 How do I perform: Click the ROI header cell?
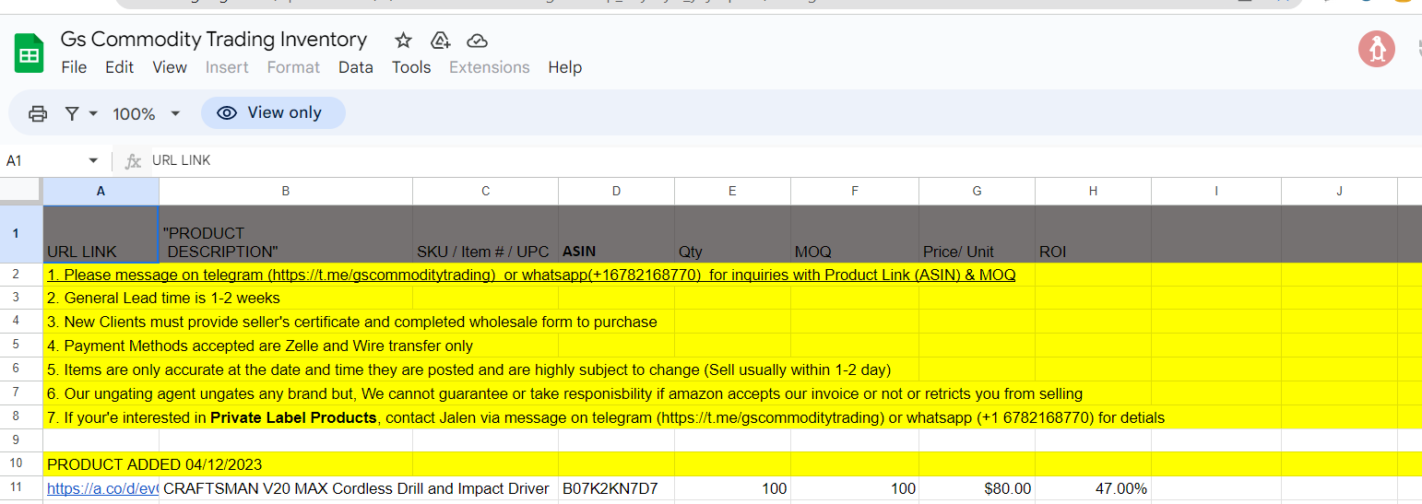click(1094, 234)
